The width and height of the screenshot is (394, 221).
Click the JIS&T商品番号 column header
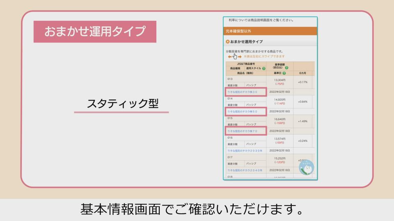(246, 64)
